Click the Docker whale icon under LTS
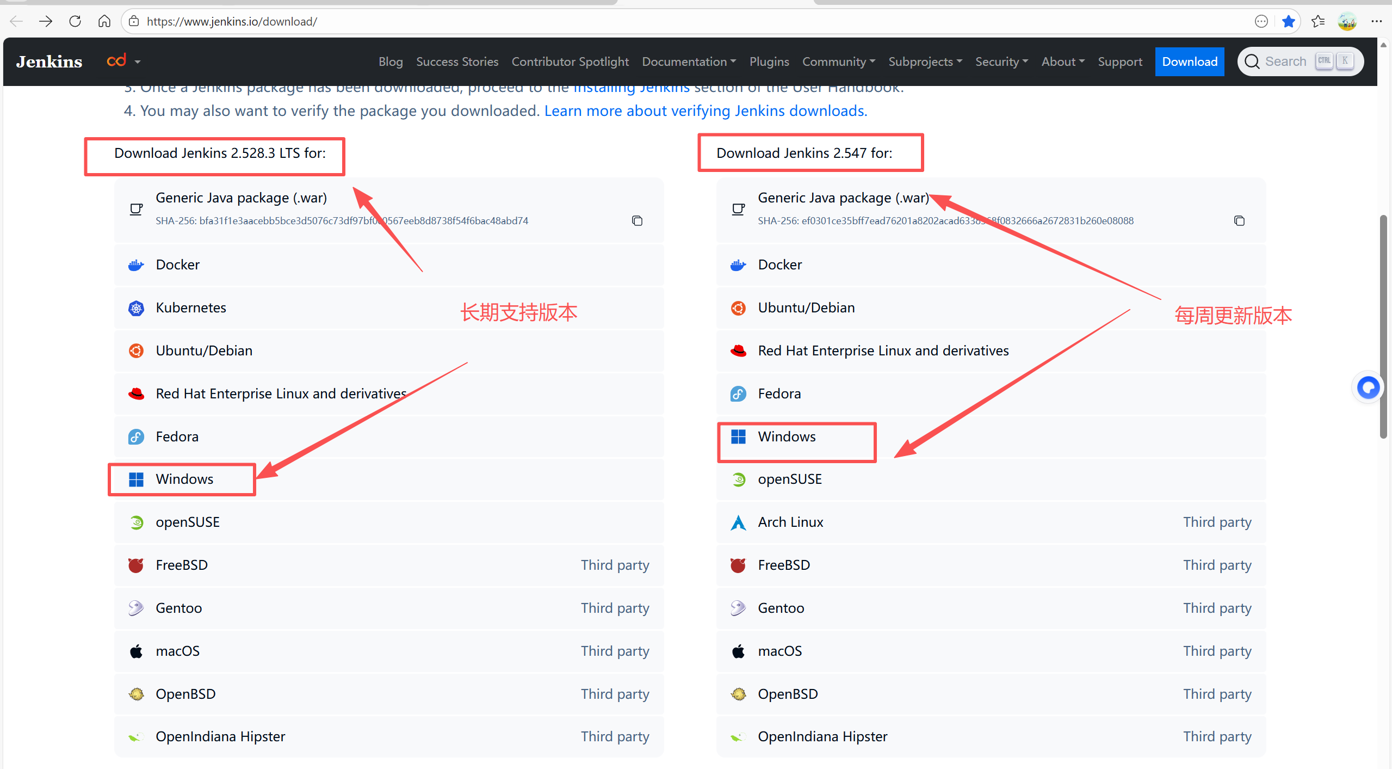1392x769 pixels. (x=136, y=265)
